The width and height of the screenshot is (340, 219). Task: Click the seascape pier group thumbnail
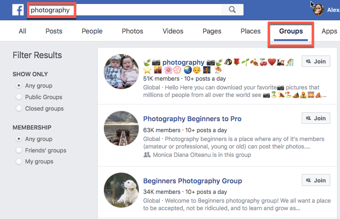coord(121,128)
